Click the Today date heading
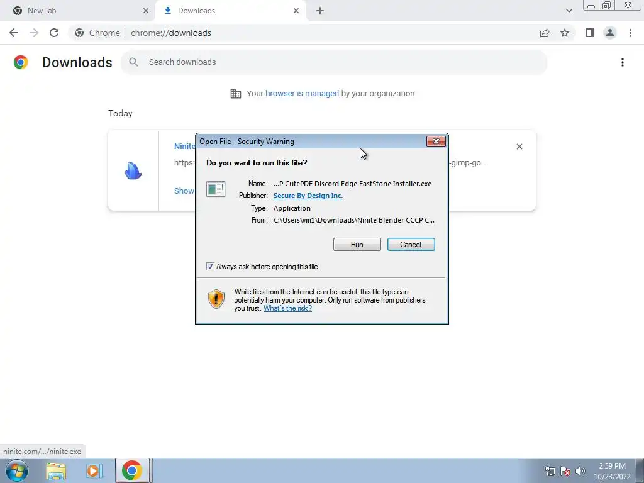Image resolution: width=644 pixels, height=483 pixels. click(x=120, y=113)
